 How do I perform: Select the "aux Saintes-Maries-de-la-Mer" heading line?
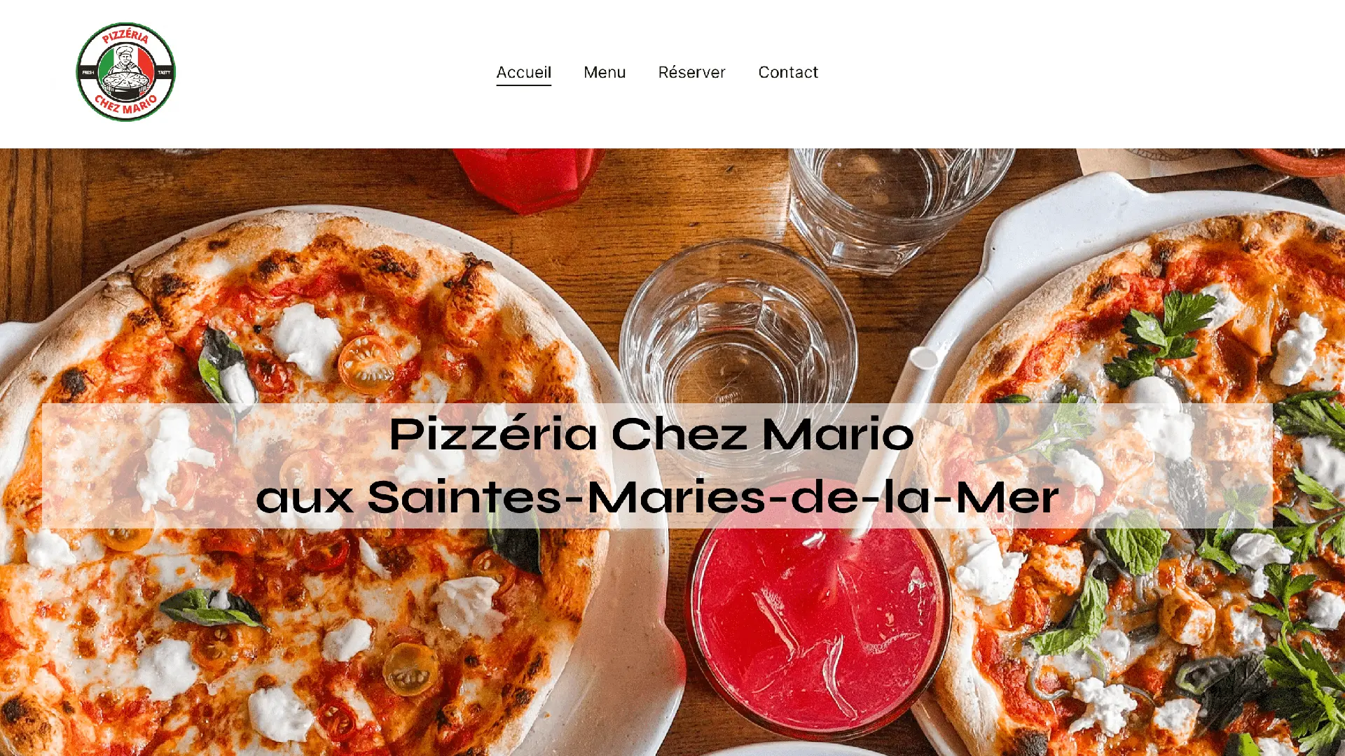(x=657, y=497)
